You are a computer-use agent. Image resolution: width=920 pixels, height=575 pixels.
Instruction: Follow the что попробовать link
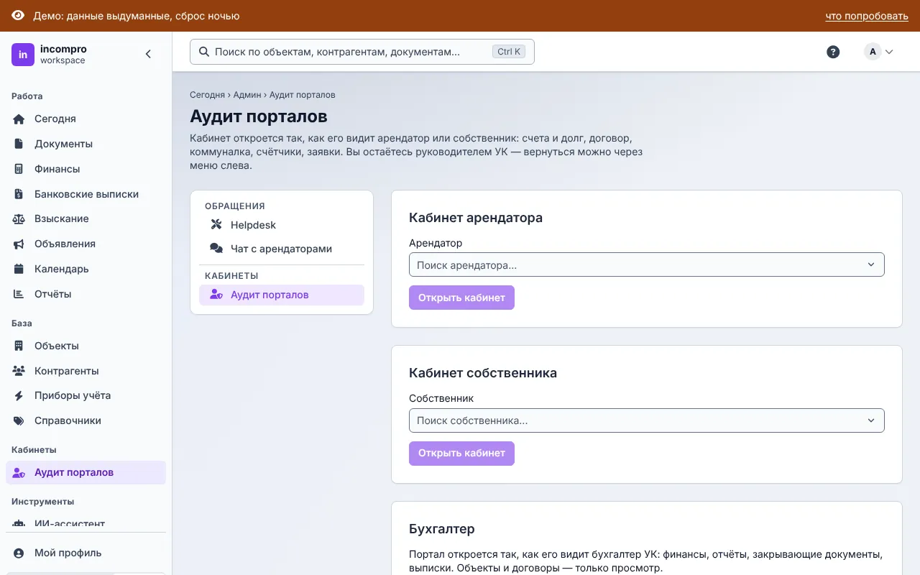point(867,16)
